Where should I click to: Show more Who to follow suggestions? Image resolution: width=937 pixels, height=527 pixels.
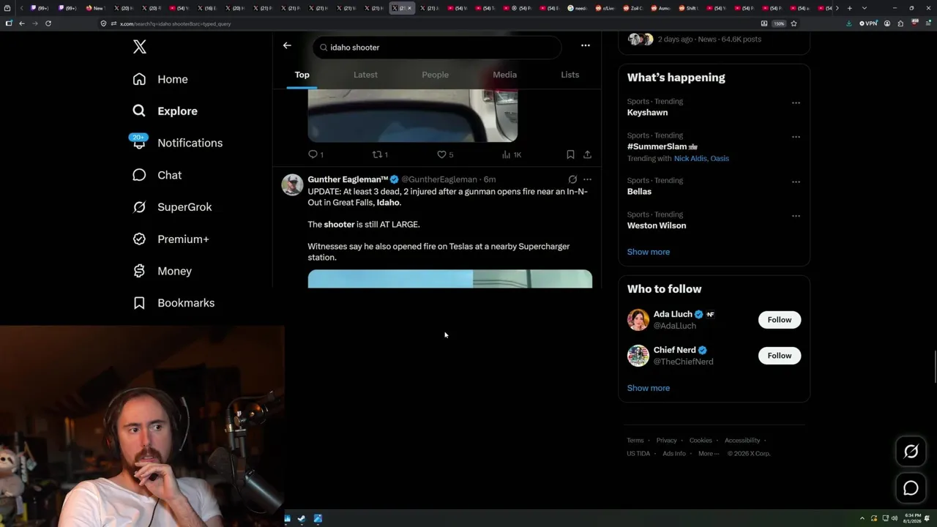[649, 388]
